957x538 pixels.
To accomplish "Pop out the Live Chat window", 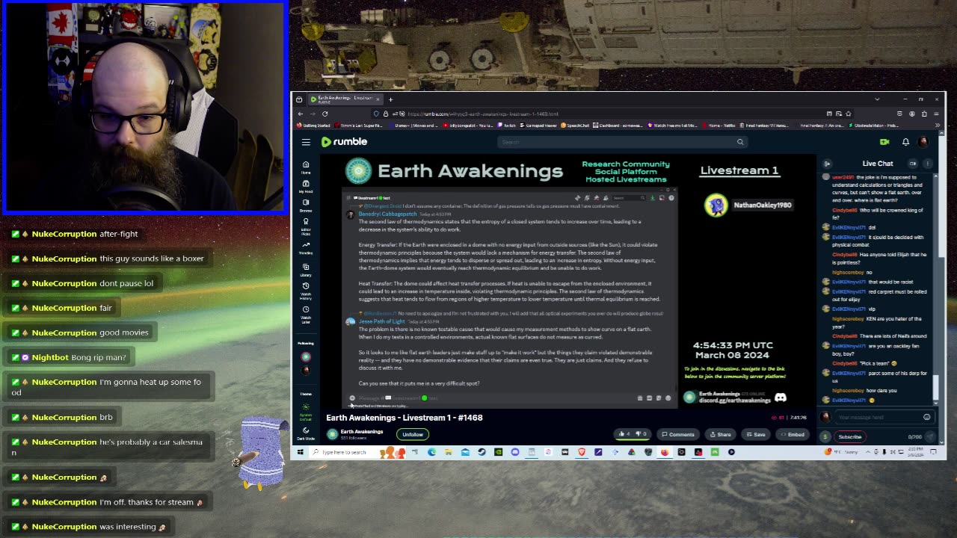I will coord(913,164).
